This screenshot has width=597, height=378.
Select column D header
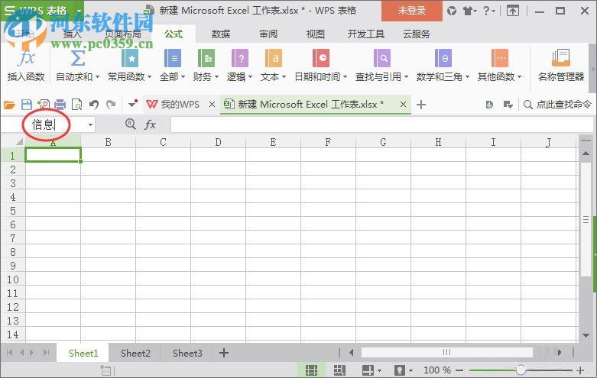point(218,142)
